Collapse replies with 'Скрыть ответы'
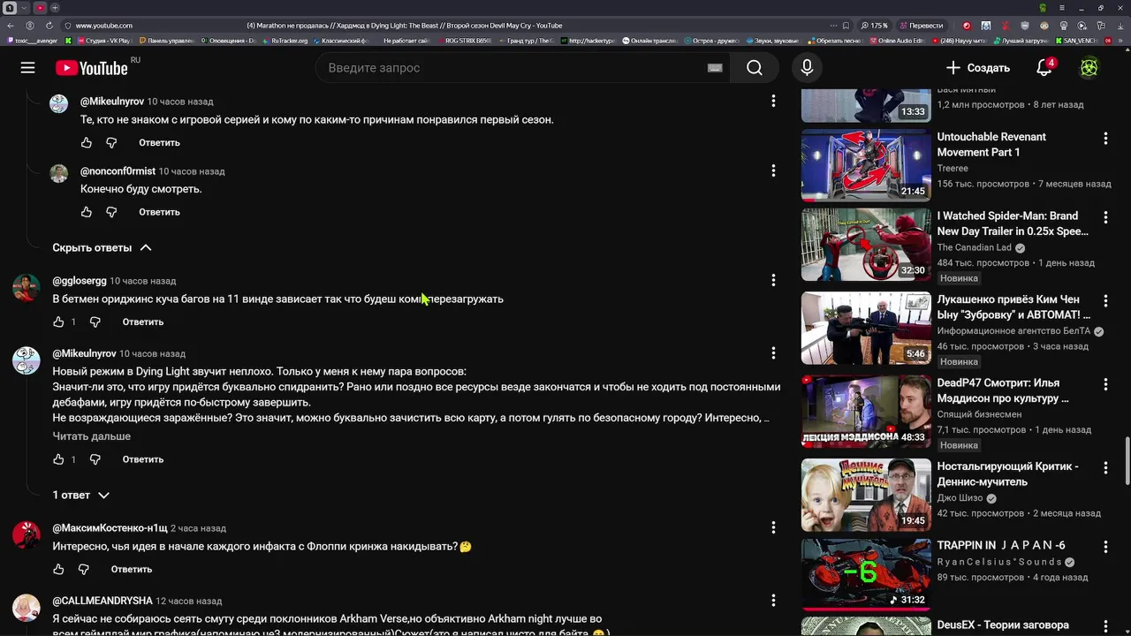Image resolution: width=1131 pixels, height=636 pixels. pos(102,247)
